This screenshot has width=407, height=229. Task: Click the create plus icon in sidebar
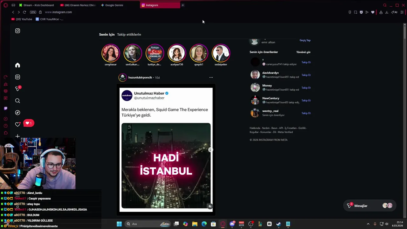(x=17, y=136)
